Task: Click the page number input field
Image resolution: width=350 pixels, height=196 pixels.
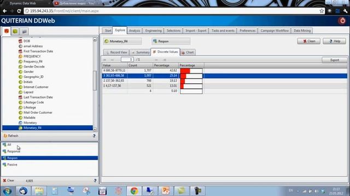Action: (127, 59)
